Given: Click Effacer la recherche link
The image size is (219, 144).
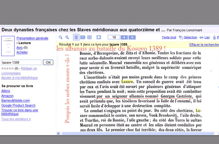Looking at the screenshot, I should (204, 45).
